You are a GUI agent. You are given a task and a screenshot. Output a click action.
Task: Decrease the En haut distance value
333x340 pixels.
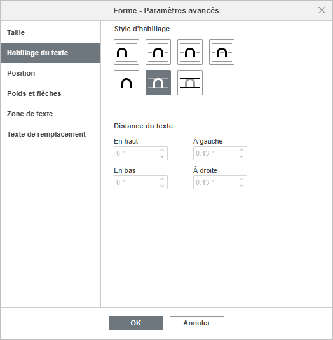click(162, 156)
